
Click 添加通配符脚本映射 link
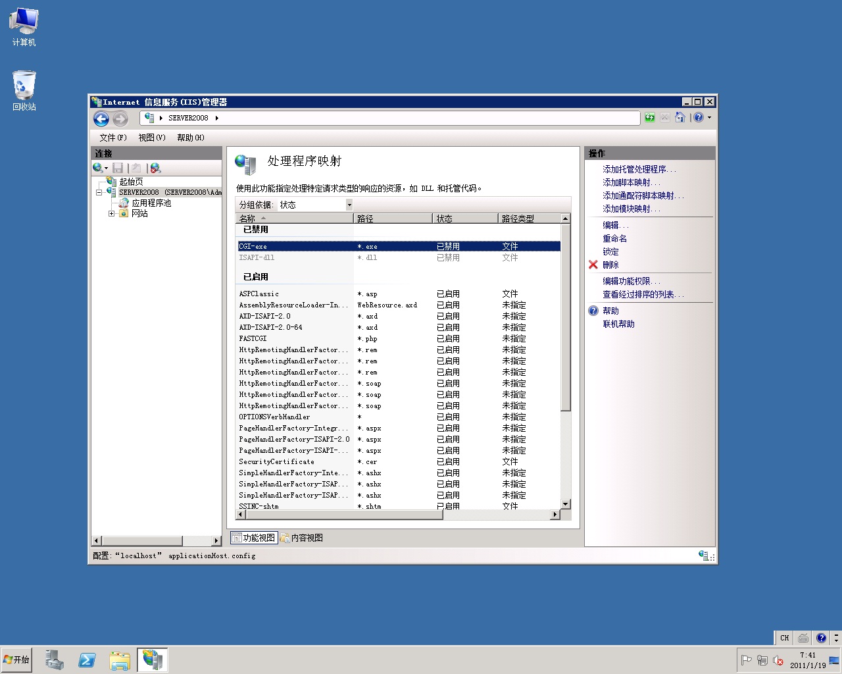[x=643, y=195]
